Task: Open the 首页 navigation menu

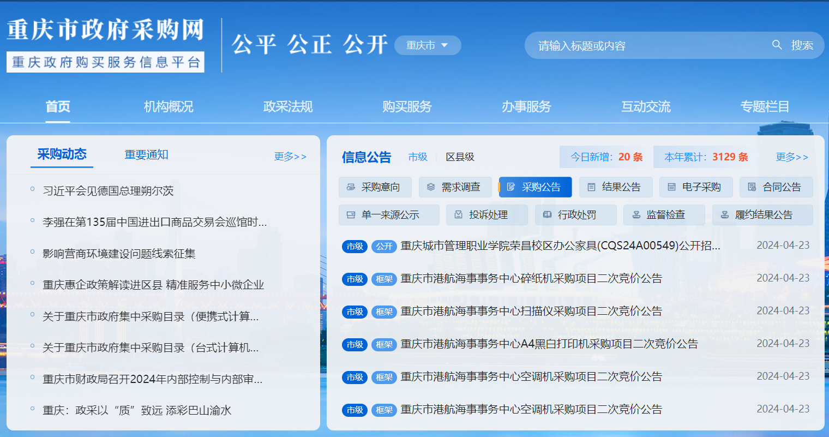Action: (x=58, y=106)
